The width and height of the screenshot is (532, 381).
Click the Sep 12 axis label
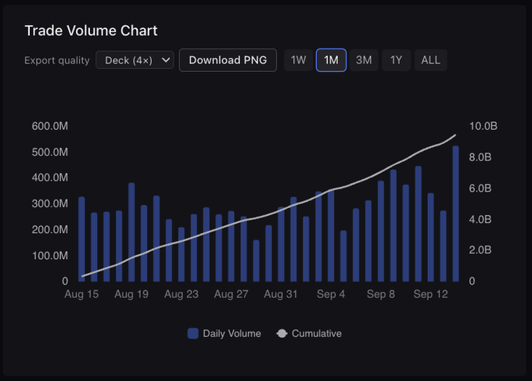430,294
